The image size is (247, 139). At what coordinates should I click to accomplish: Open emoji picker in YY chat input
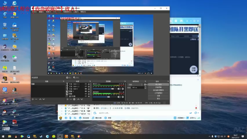coord(95,113)
